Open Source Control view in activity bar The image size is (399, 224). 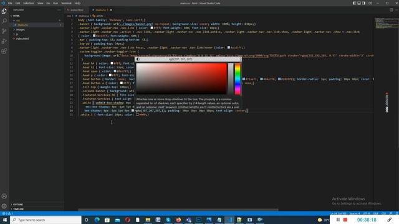[4, 31]
